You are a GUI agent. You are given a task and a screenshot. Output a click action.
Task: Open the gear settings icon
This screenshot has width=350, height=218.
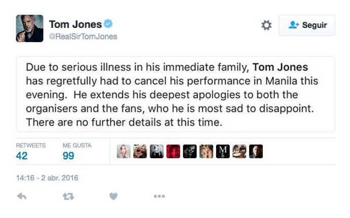266,25
